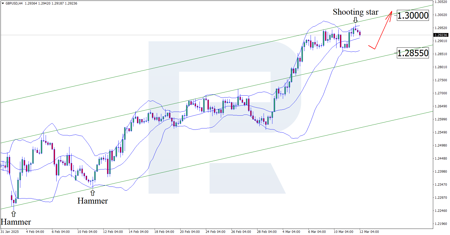
Task: Click the 1.28550 price level label
Action: 413,53
